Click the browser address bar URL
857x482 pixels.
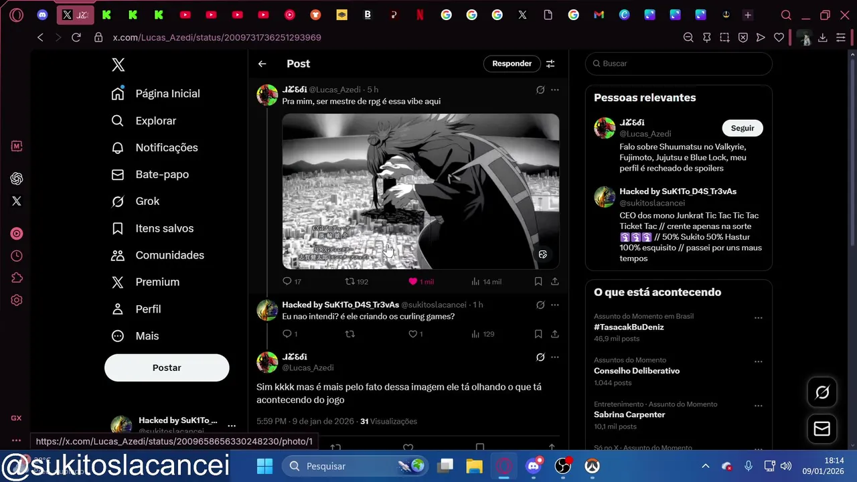[217, 37]
